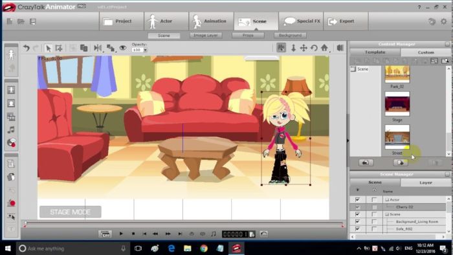This screenshot has height=255, width=453.
Task: Select the Street scene thumbnail
Action: coord(397,137)
